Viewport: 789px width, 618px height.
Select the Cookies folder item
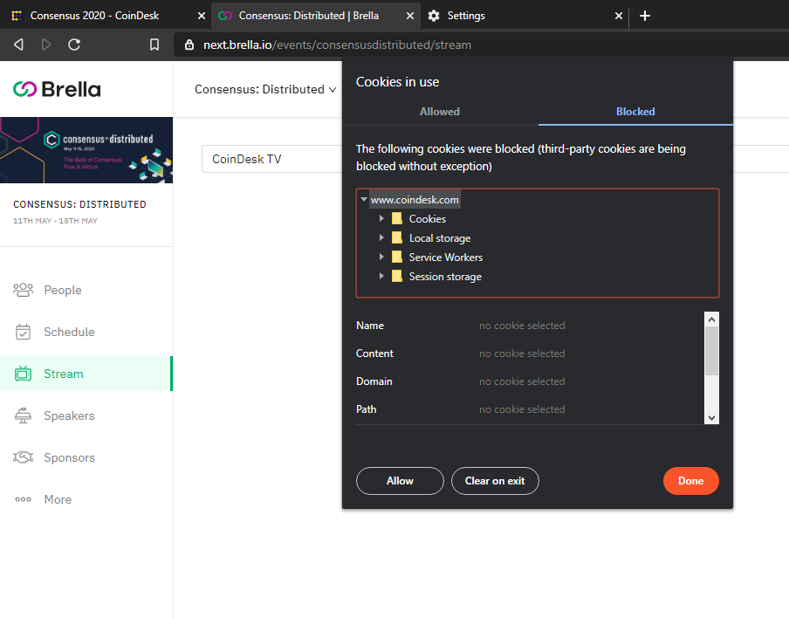[419, 219]
